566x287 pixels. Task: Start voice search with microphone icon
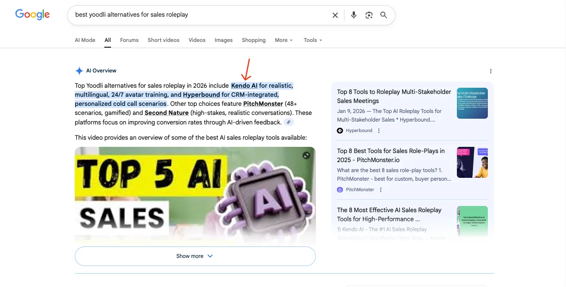(354, 15)
